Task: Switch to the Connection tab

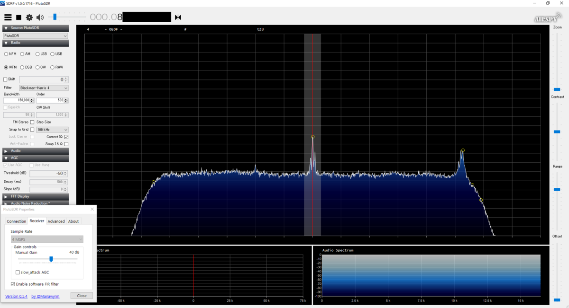Action: coord(16,221)
